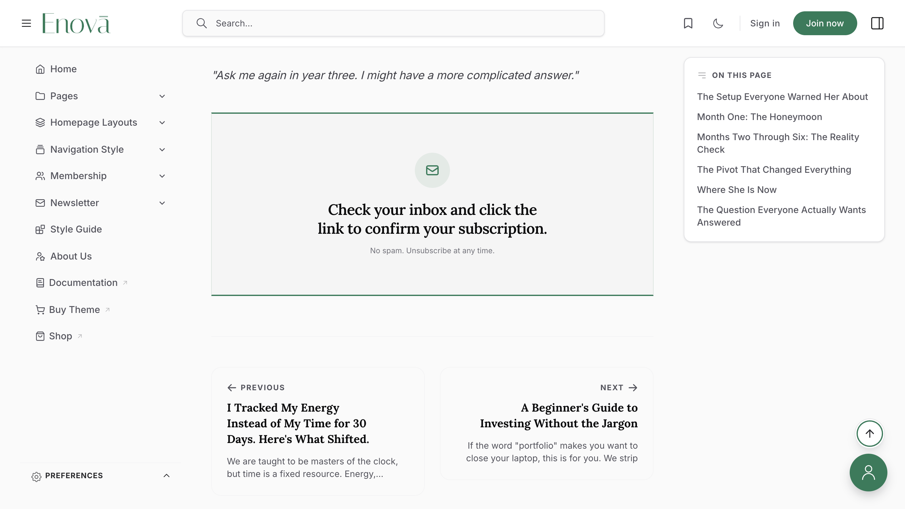Click "No spam. Unsubscribe at any time." text
The width and height of the screenshot is (905, 509).
[432, 250]
